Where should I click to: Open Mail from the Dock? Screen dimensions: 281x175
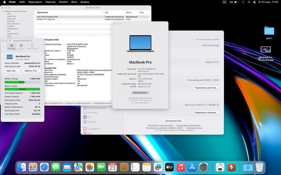[67, 167]
